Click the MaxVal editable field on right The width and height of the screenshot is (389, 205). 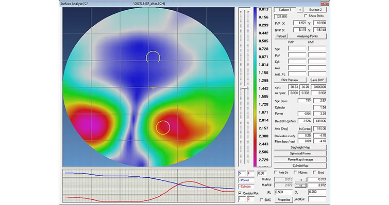pos(317,185)
